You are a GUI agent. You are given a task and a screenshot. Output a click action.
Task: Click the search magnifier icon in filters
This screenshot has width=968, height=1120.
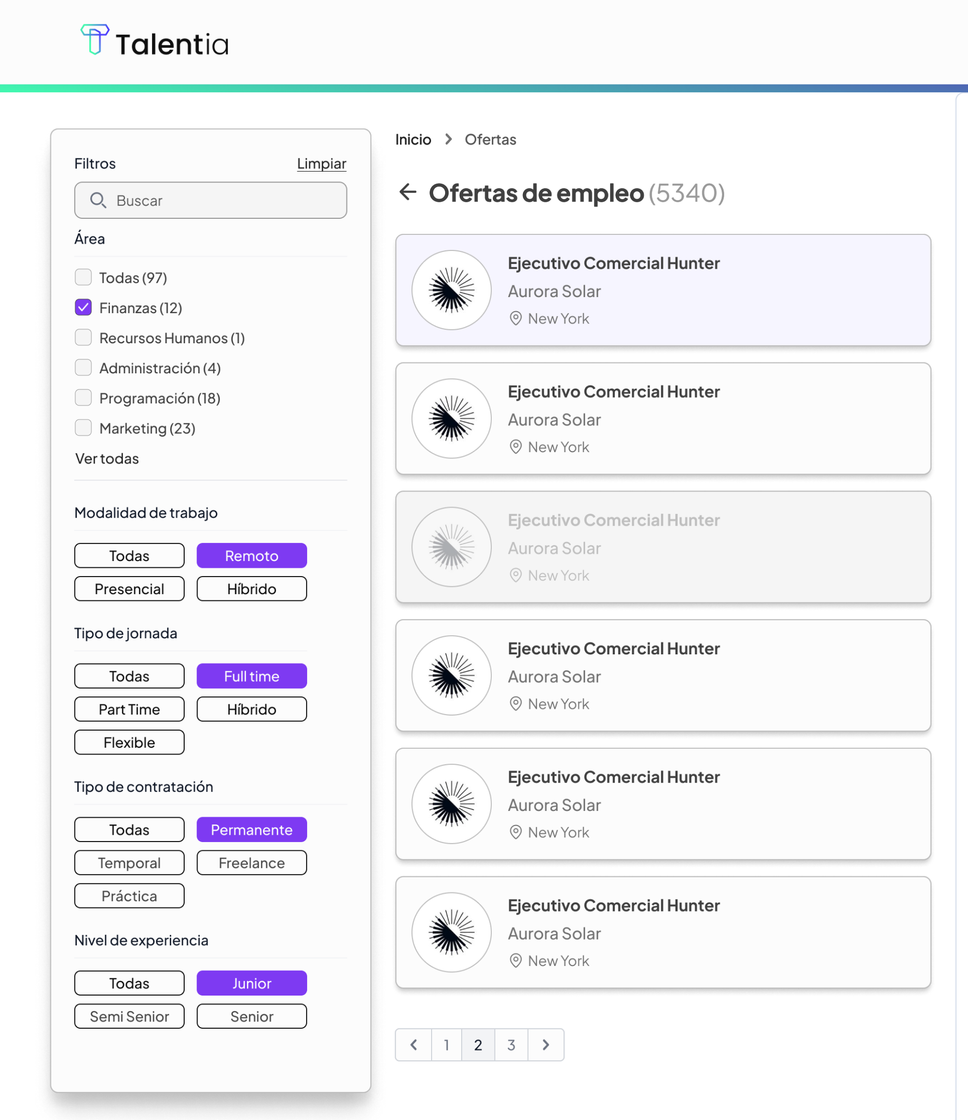tap(98, 201)
